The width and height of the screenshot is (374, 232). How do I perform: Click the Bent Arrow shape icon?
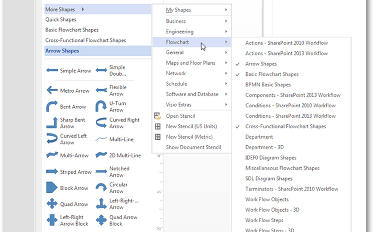[52, 106]
